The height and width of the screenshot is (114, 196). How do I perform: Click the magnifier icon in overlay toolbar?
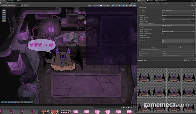coord(19,102)
